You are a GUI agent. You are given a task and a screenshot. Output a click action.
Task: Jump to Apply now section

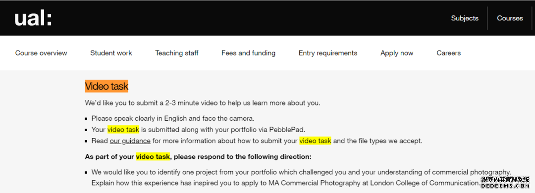coord(397,53)
